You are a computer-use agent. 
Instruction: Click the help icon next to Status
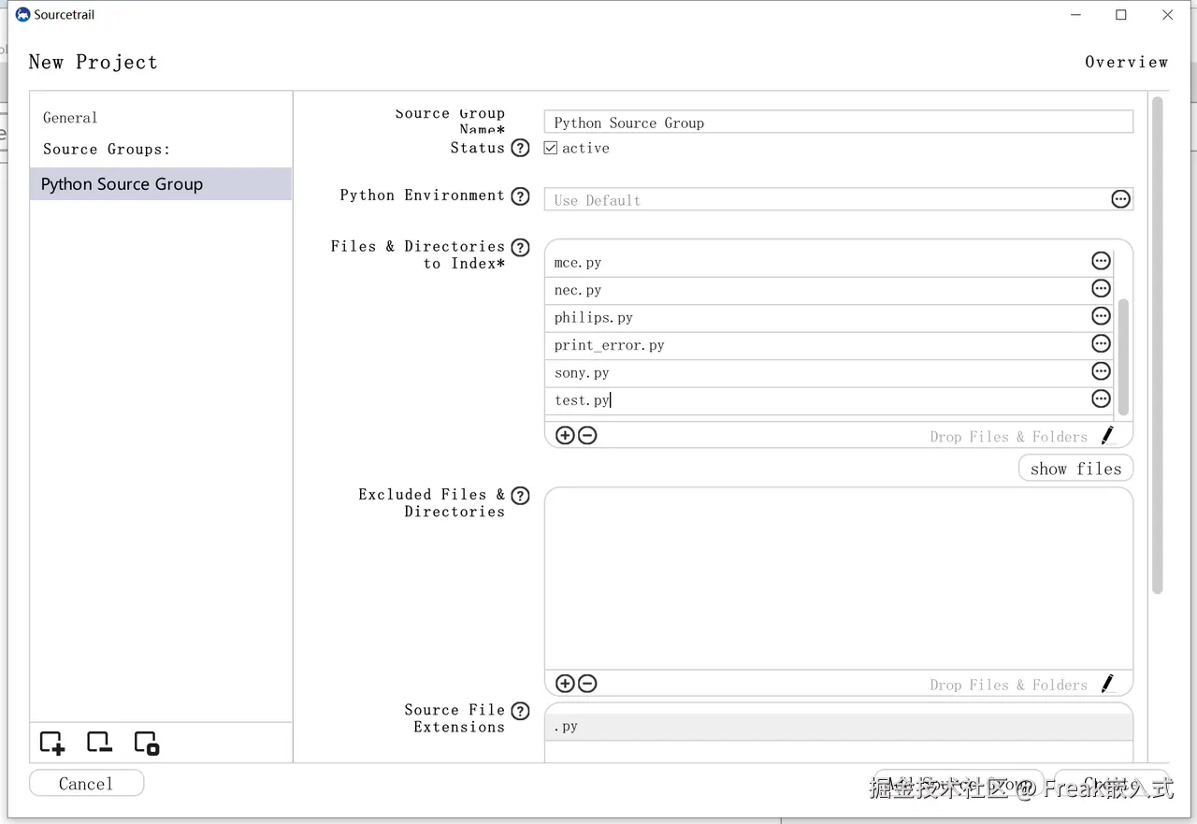tap(521, 148)
